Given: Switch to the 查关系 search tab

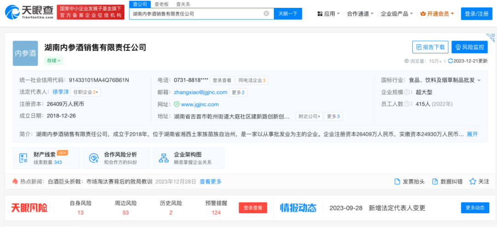Looking at the screenshot, I should pos(183,5).
